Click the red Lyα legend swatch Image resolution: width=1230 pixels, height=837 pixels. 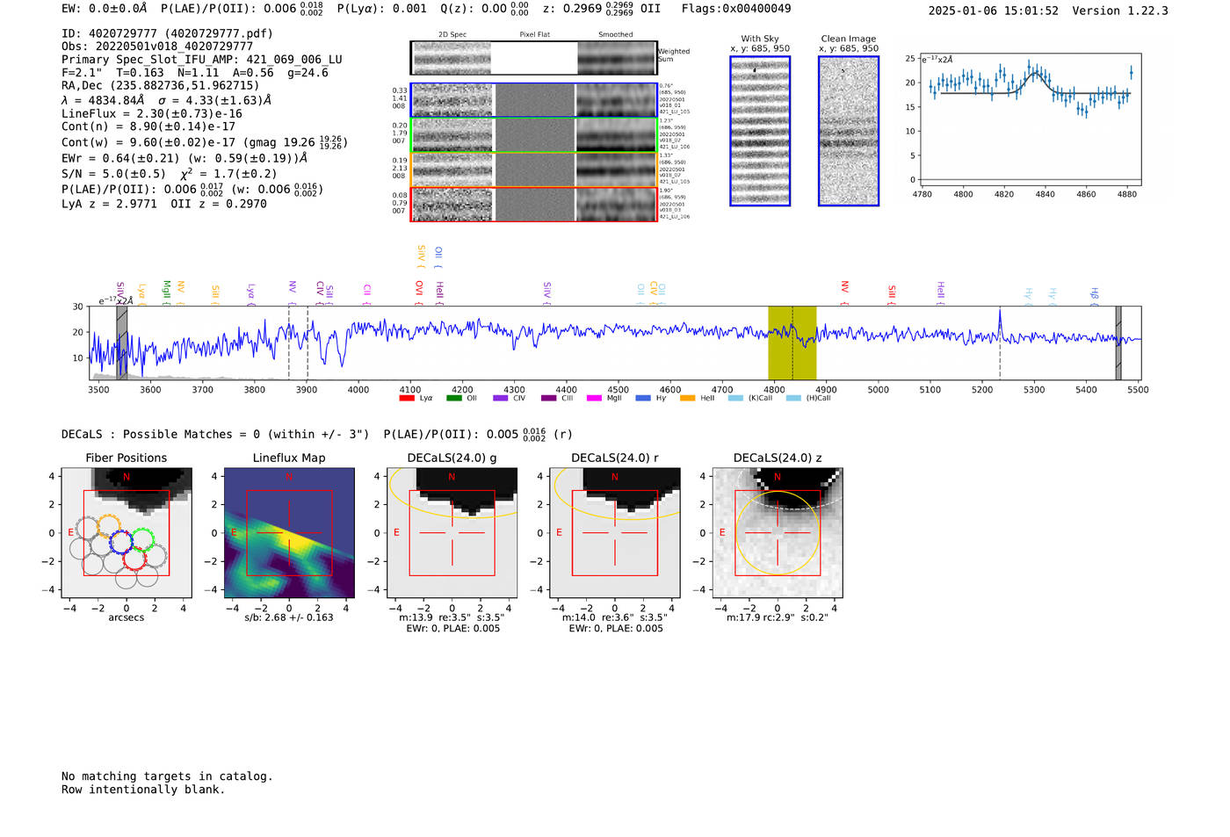click(407, 398)
